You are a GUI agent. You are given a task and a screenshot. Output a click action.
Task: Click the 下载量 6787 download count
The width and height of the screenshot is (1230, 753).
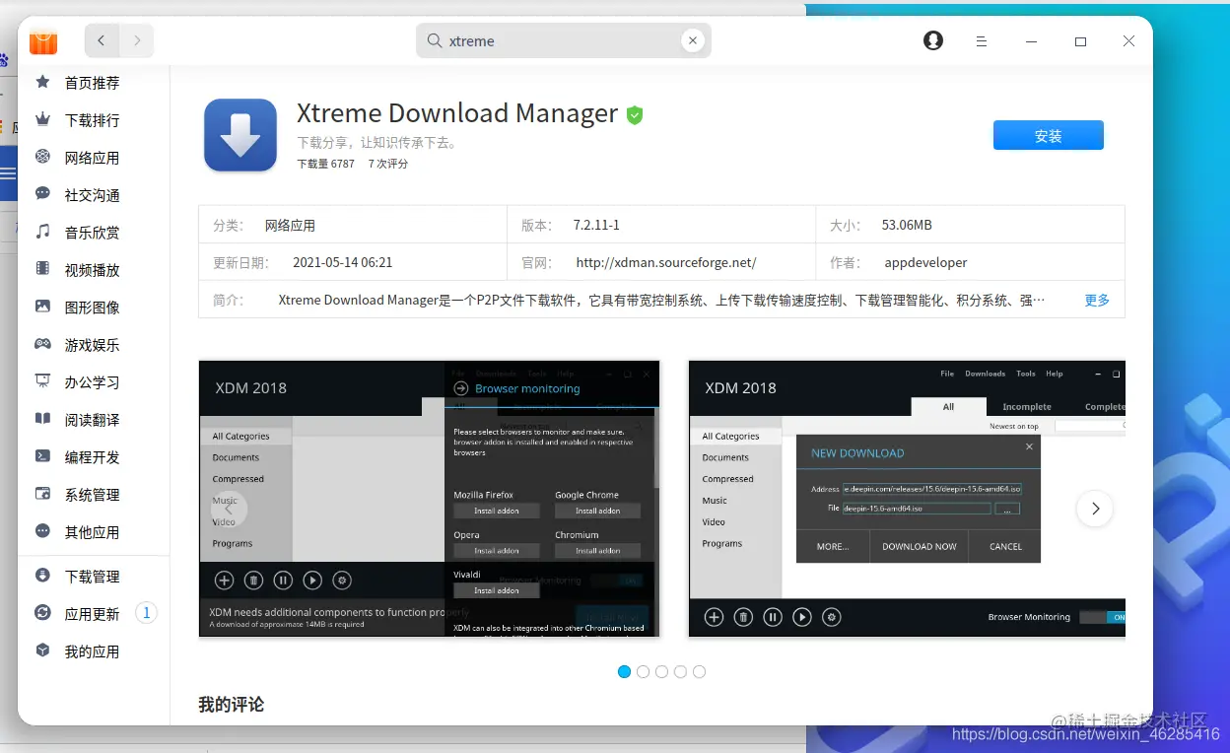click(326, 164)
